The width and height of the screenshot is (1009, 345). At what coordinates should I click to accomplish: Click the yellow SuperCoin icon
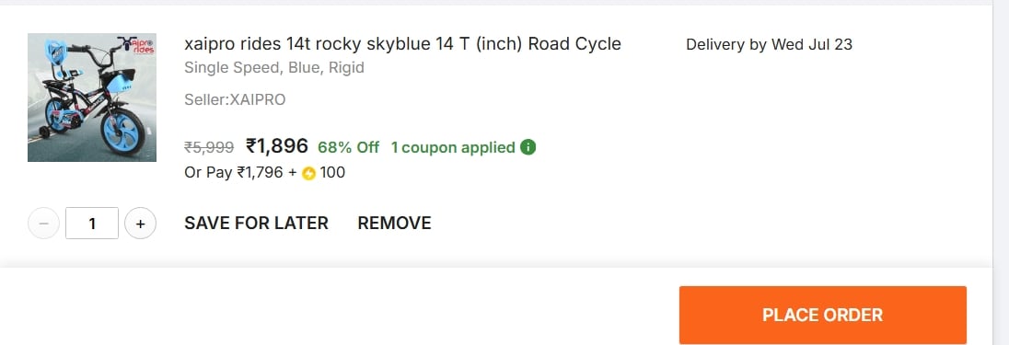[309, 173]
